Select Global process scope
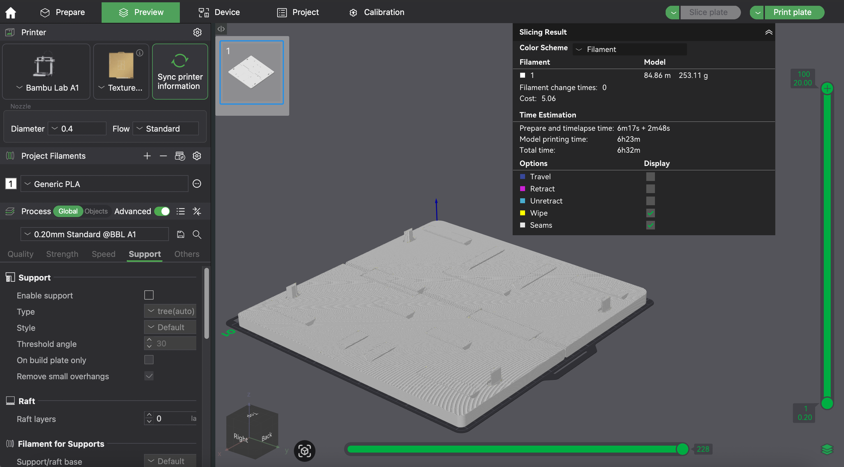The image size is (844, 467). click(x=68, y=211)
